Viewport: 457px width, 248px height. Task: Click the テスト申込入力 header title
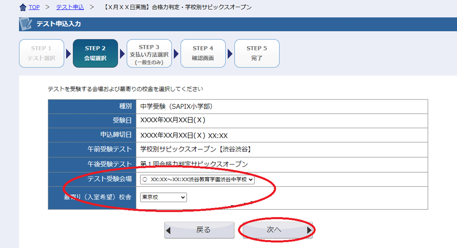pyautogui.click(x=59, y=24)
